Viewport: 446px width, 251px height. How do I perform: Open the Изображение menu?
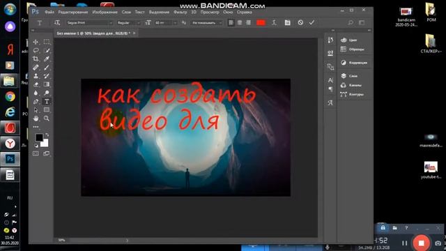[105, 13]
